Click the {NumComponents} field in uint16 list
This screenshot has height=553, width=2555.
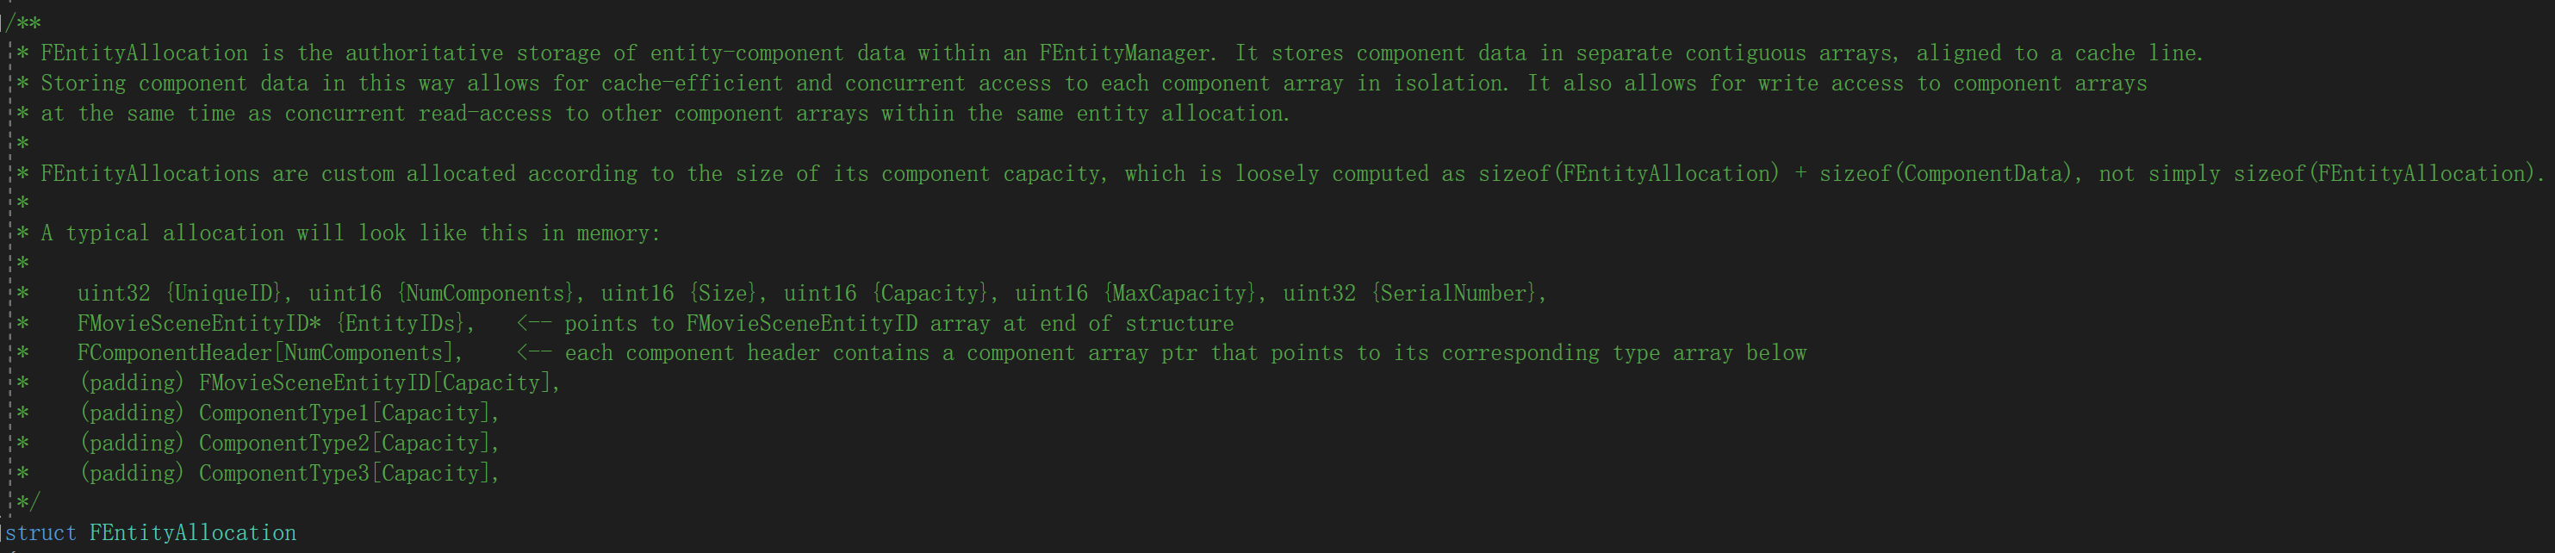tap(485, 294)
